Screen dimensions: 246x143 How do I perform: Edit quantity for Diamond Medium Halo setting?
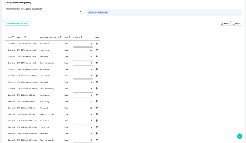tap(83, 76)
